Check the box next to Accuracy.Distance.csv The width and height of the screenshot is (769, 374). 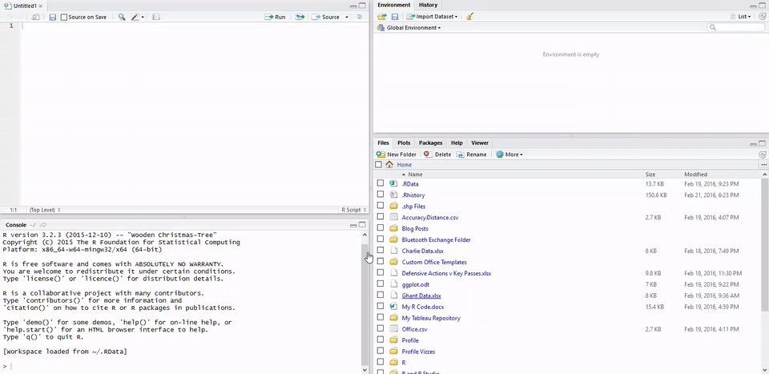pyautogui.click(x=380, y=217)
